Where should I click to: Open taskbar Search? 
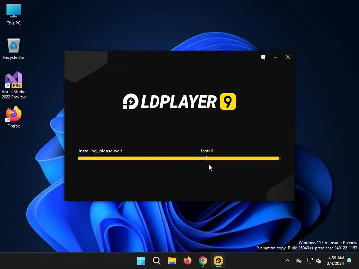coord(157,261)
